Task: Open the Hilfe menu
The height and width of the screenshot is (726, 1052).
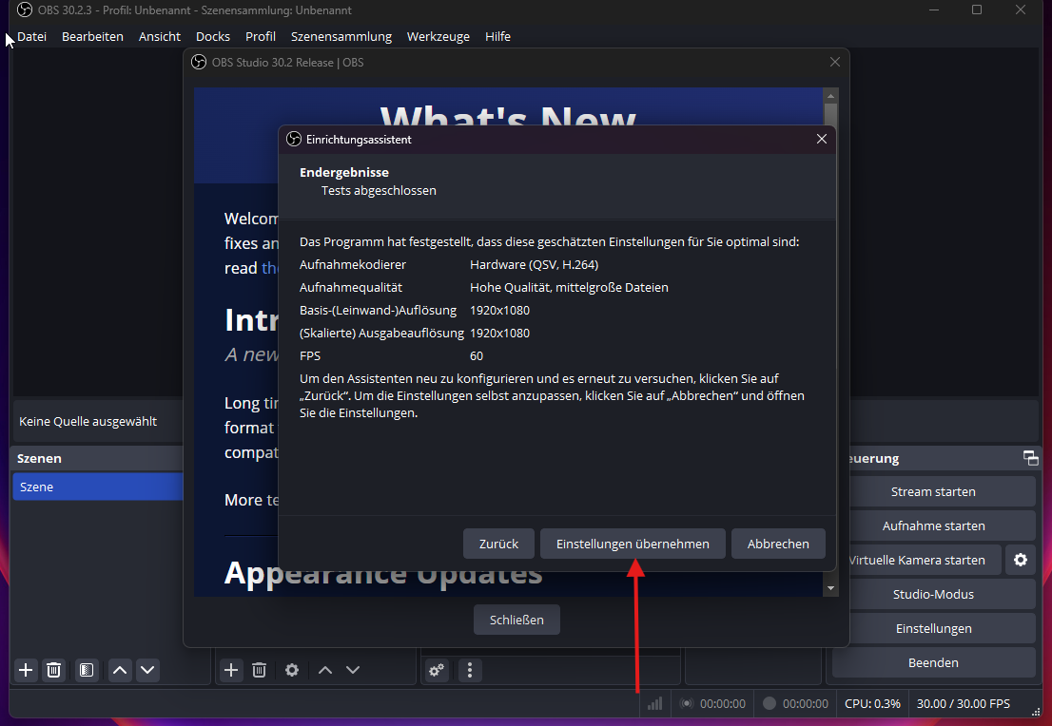Action: 497,37
